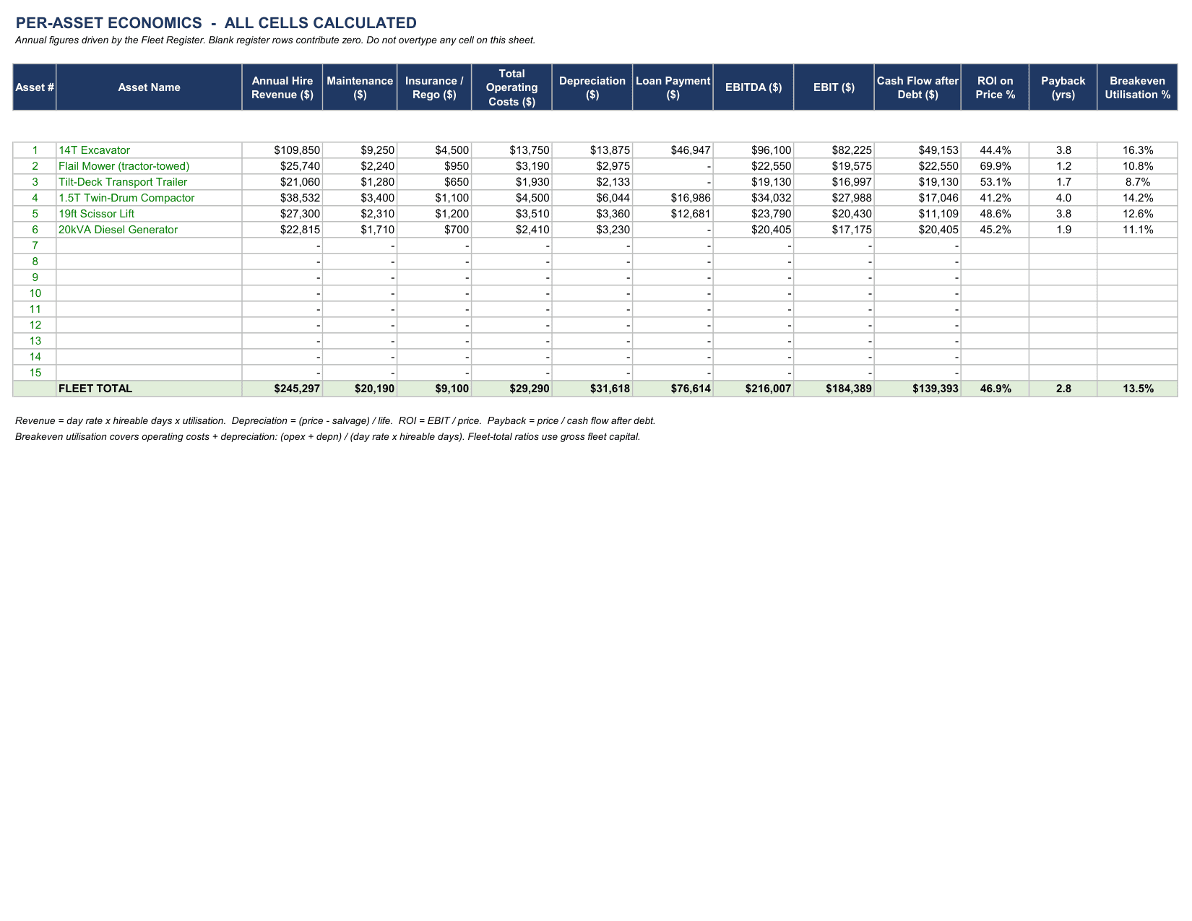Image resolution: width=1192 pixels, height=921 pixels.
Task: Select the Payback (yrs) column header
Action: tap(1063, 87)
